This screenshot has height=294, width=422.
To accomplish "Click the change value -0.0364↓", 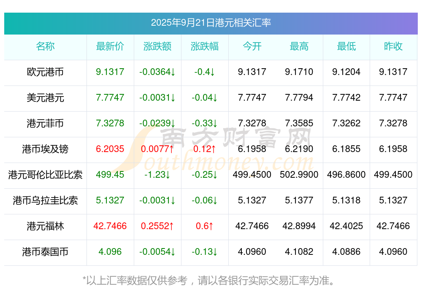I will pyautogui.click(x=157, y=72).
